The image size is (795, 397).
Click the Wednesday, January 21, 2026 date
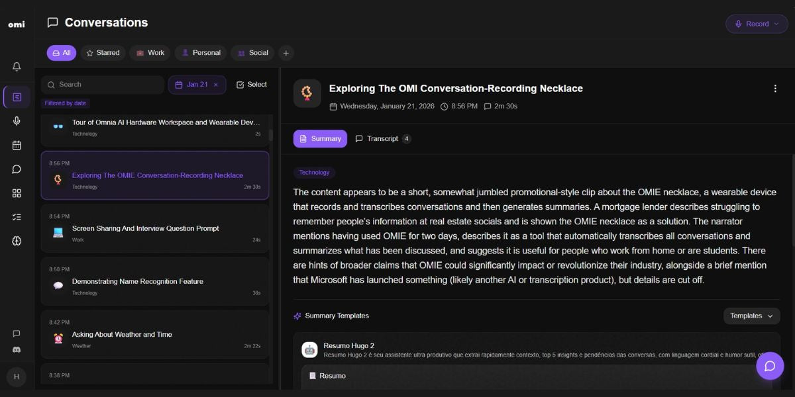coord(387,106)
